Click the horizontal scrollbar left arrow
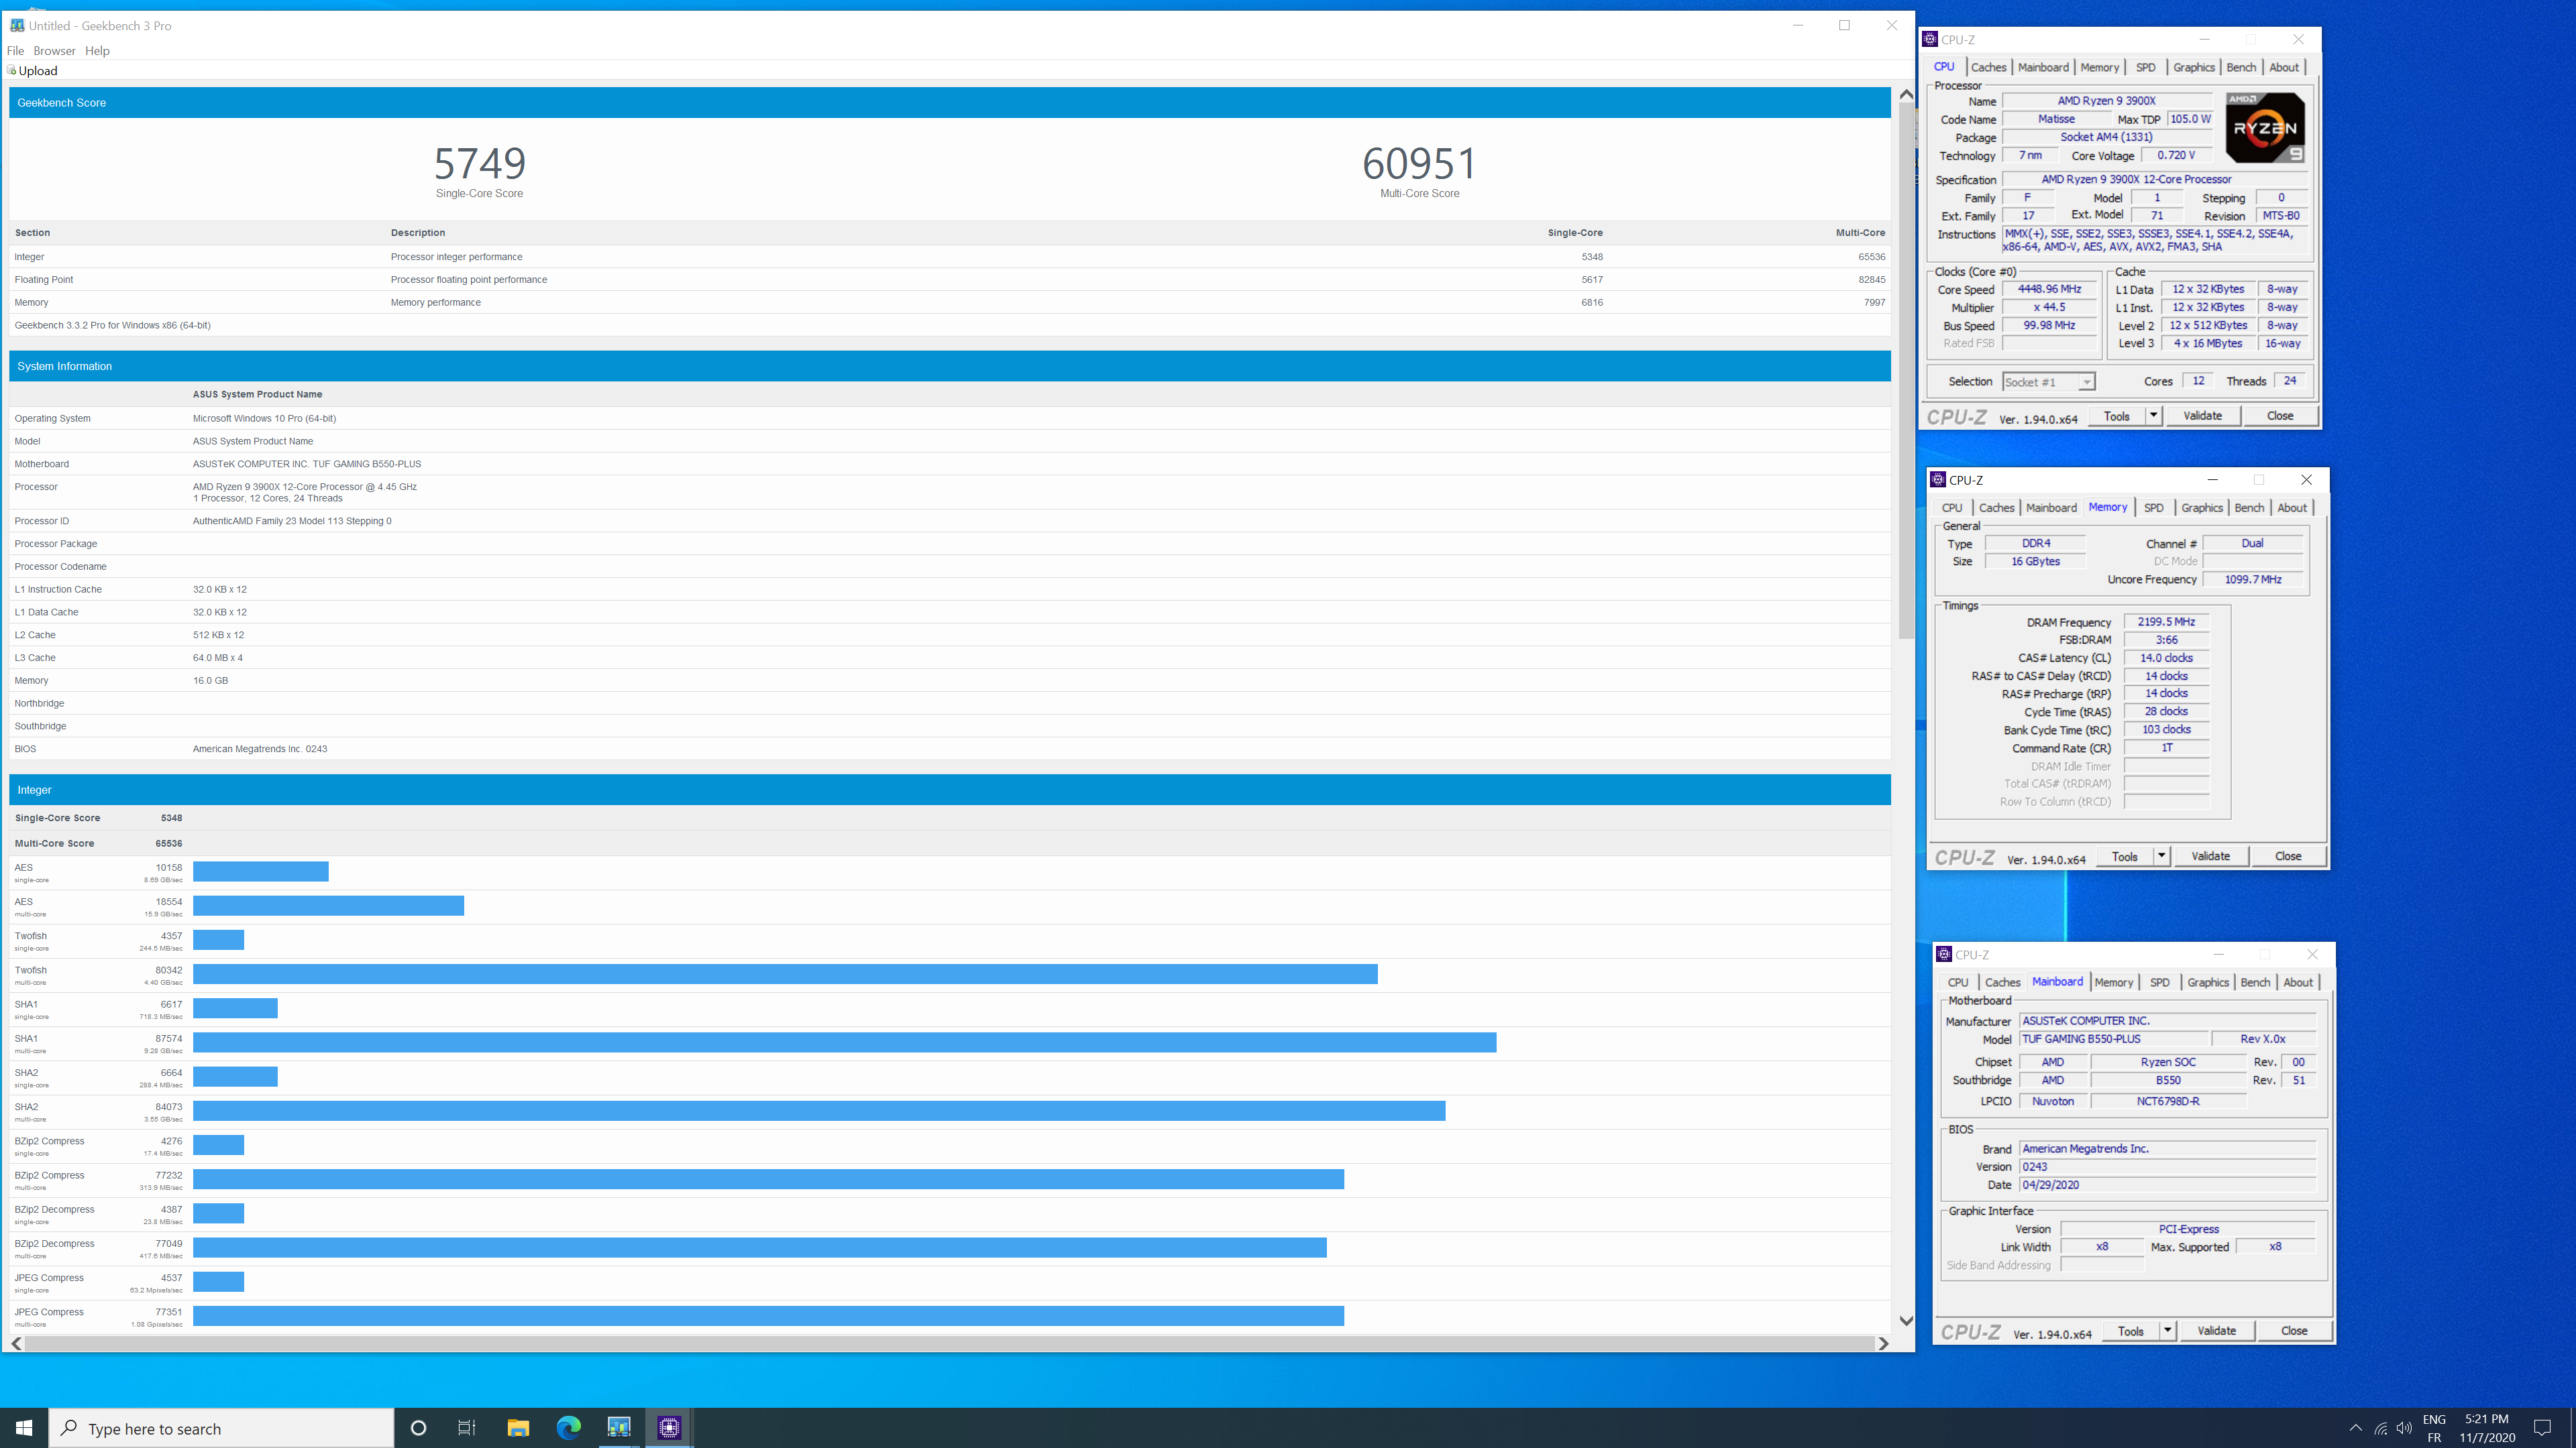Screen dimensions: 2576x1448 coord(16,1344)
